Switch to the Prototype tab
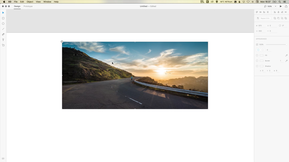Screen dimensions: 289x162 coord(27,6)
